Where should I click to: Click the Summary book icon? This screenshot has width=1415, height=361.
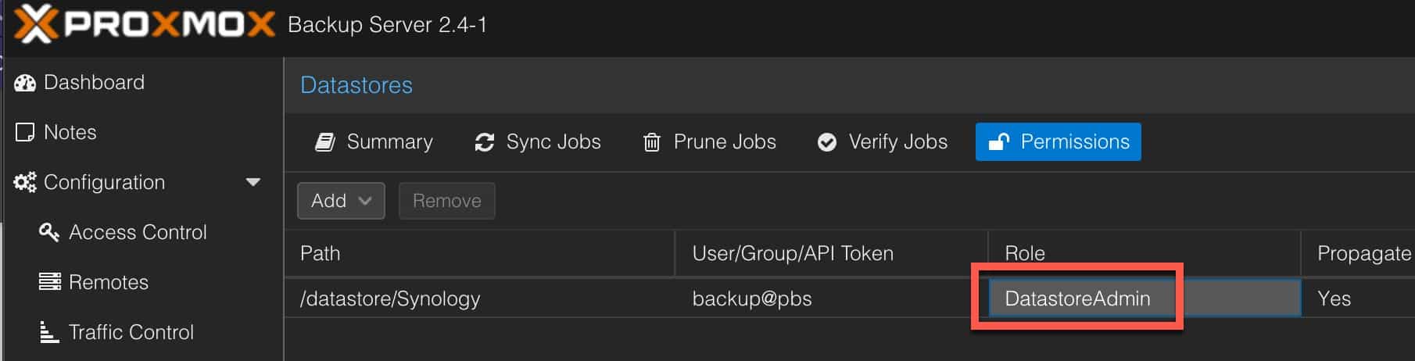click(325, 142)
